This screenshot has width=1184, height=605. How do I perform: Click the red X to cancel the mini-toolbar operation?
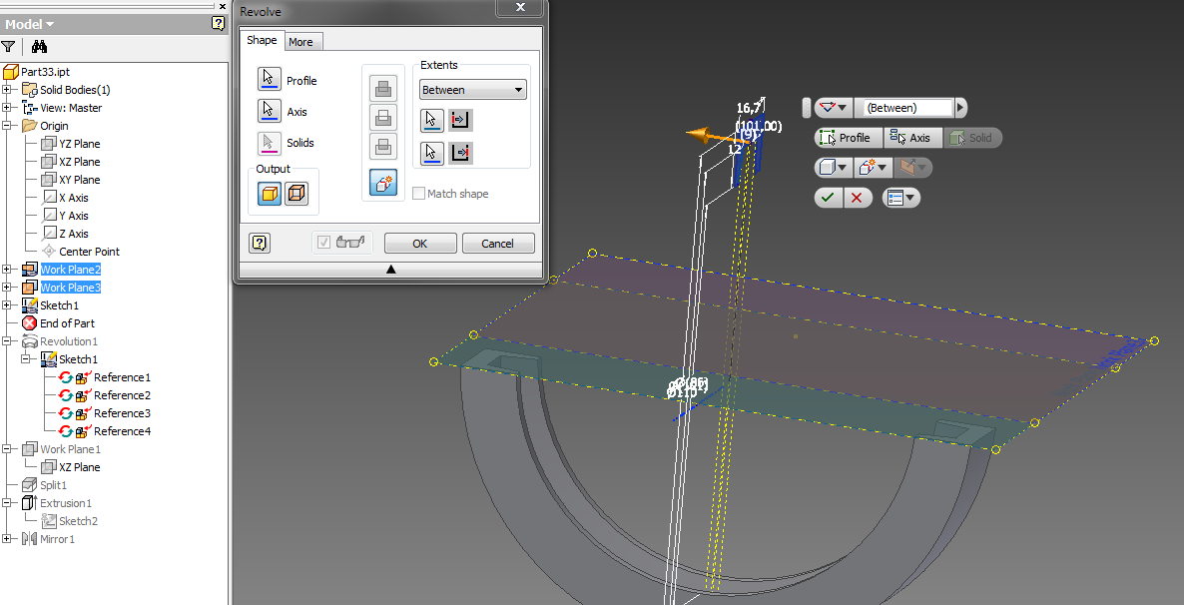(857, 197)
